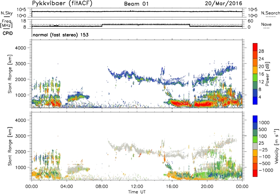Click the 'Beam 01' label
This screenshot has width=280, height=194.
pyautogui.click(x=136, y=4)
